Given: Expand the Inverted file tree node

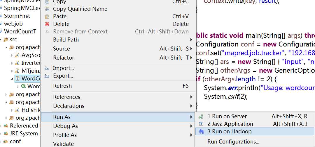Looking at the screenshot, I should point(12,63).
